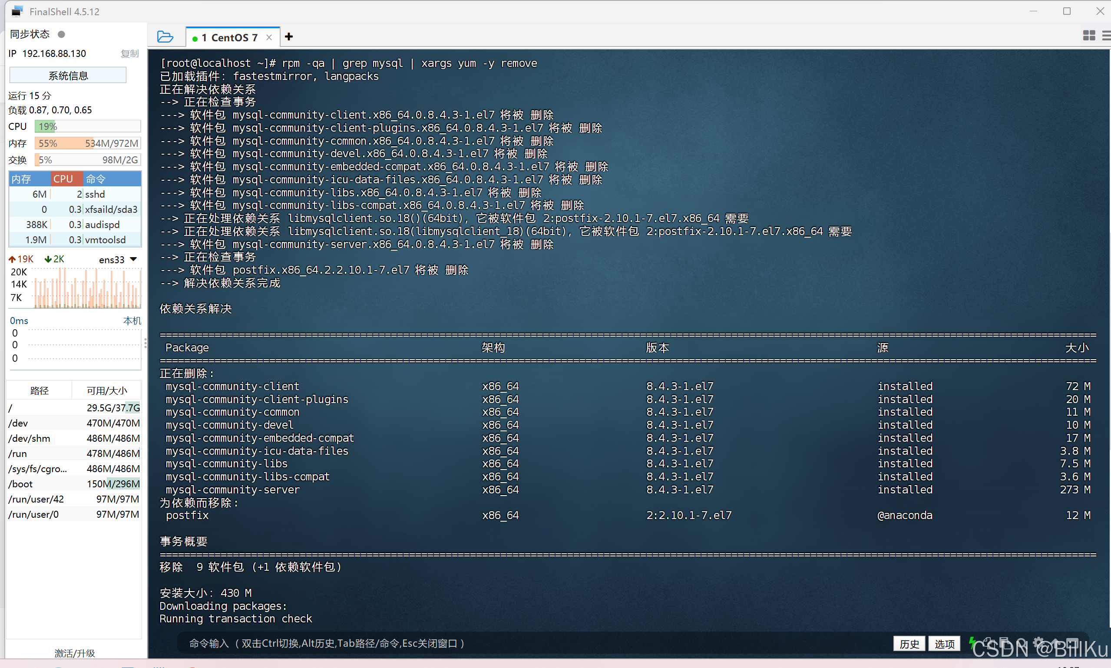Screen dimensions: 1111x668
Task: Click the upload speed 19K indicator
Action: click(21, 259)
